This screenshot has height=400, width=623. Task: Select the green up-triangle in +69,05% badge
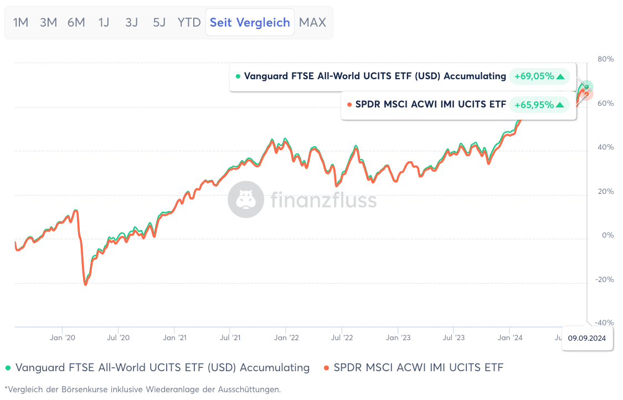pos(562,76)
